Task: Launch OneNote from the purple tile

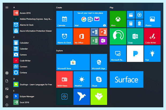Action: (x=103, y=41)
